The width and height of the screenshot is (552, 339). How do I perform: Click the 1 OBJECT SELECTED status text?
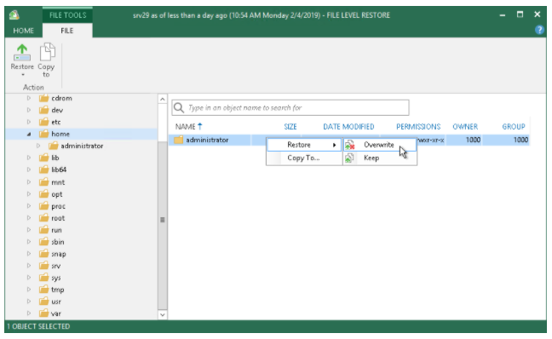tap(38, 326)
